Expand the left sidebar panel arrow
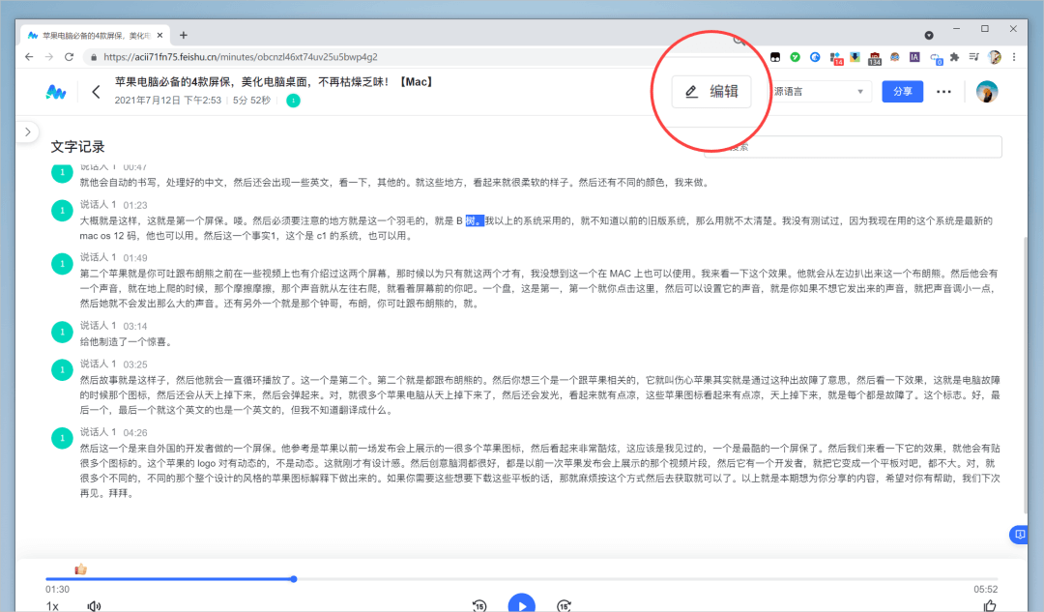 click(27, 131)
